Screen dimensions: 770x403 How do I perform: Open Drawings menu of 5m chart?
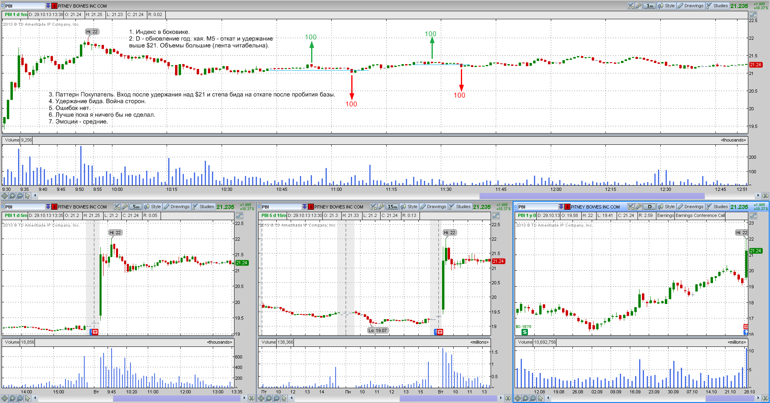click(177, 207)
